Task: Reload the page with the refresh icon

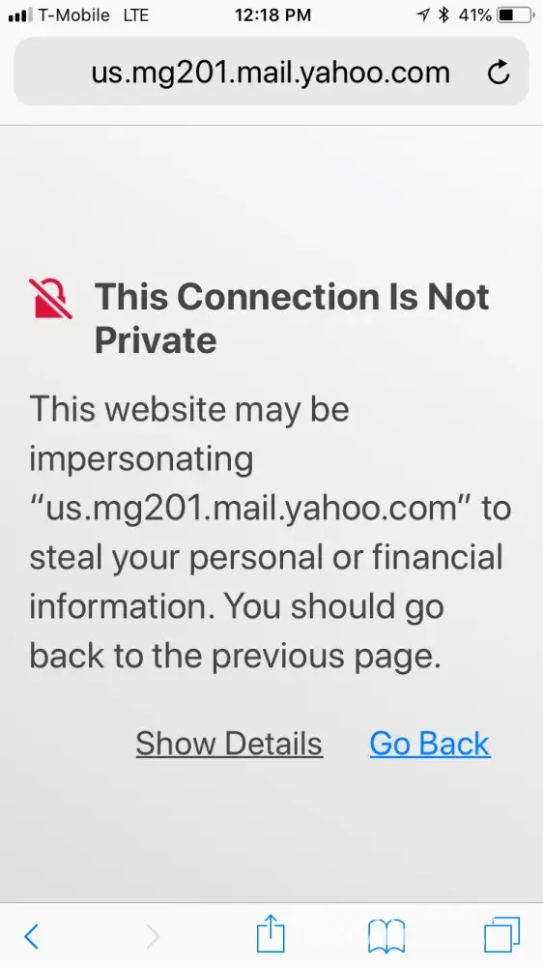Action: [x=498, y=73]
